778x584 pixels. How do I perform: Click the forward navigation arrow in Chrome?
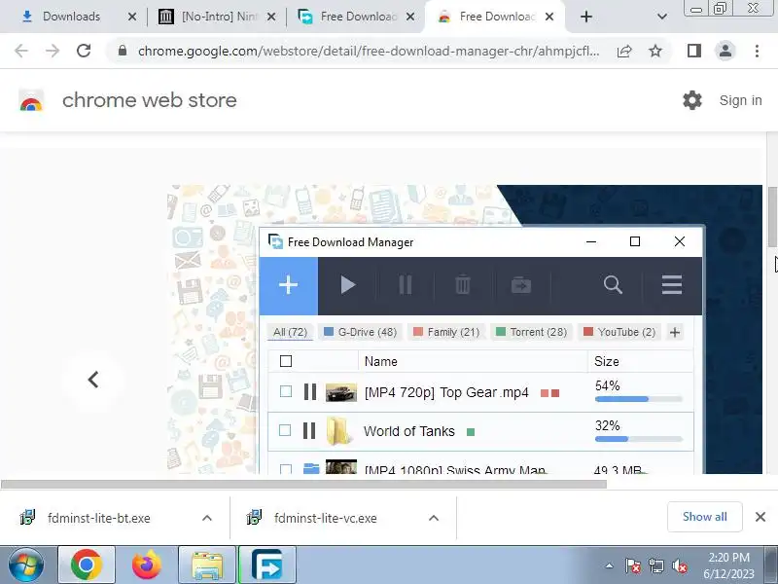point(53,51)
